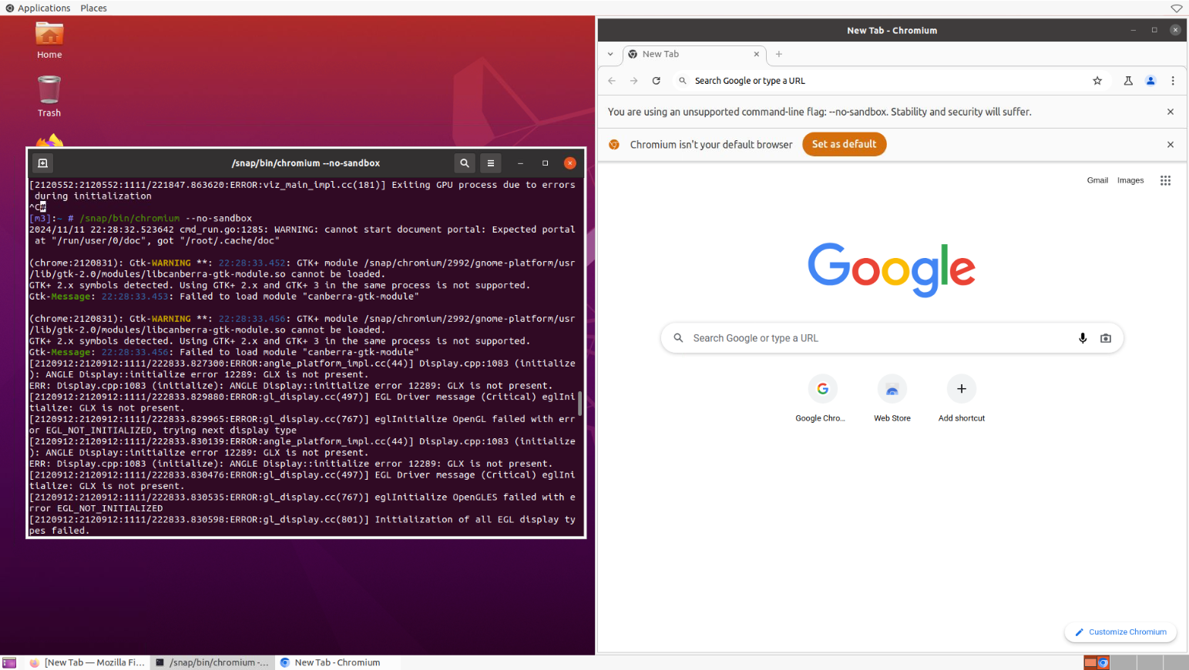Open the terminal search magnifier
The width and height of the screenshot is (1189, 670).
(x=465, y=163)
